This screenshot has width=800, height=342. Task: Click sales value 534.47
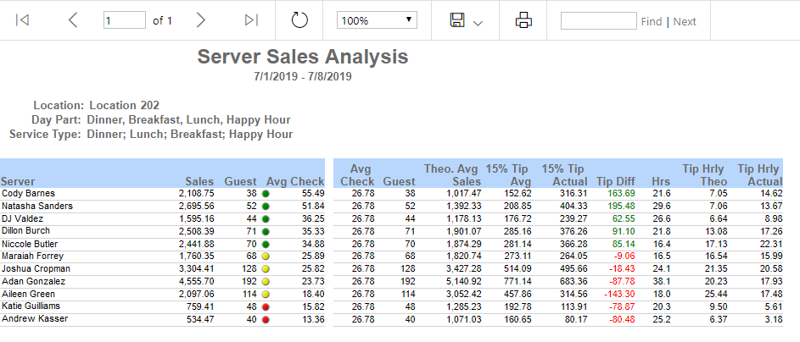tap(199, 319)
